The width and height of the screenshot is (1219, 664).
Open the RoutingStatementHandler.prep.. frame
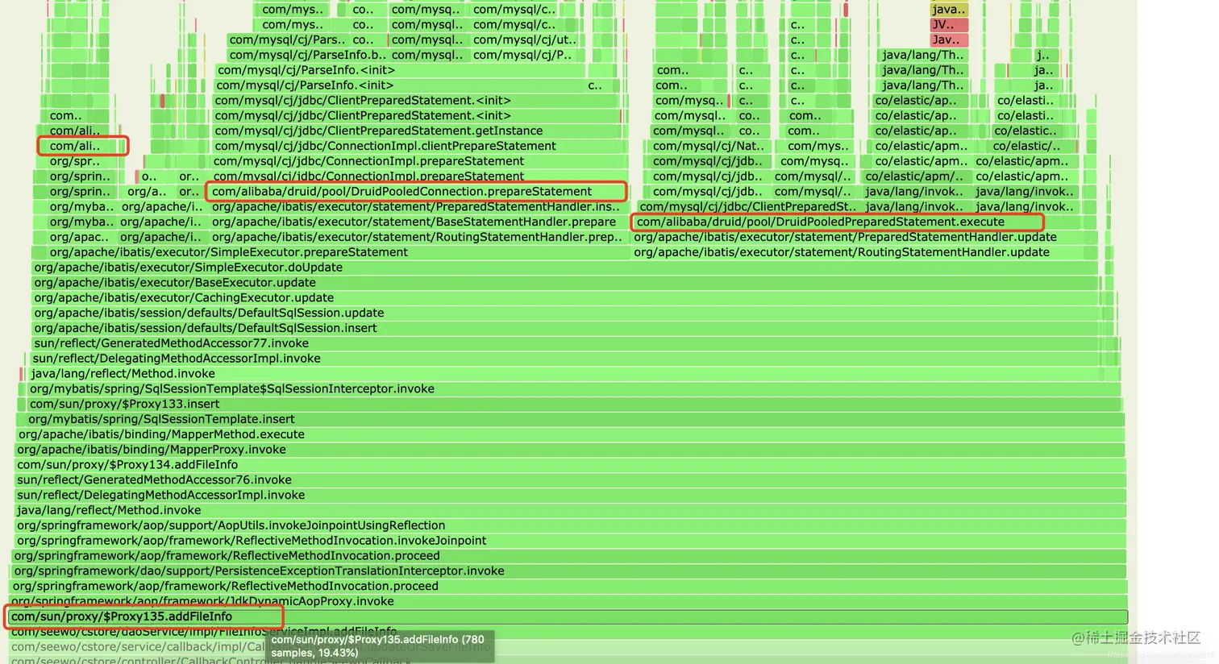click(419, 237)
